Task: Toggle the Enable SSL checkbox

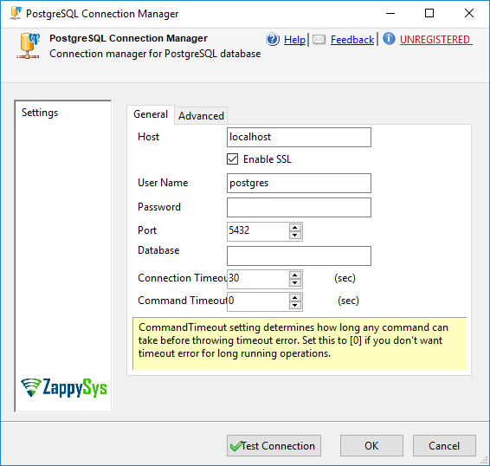Action: [233, 159]
